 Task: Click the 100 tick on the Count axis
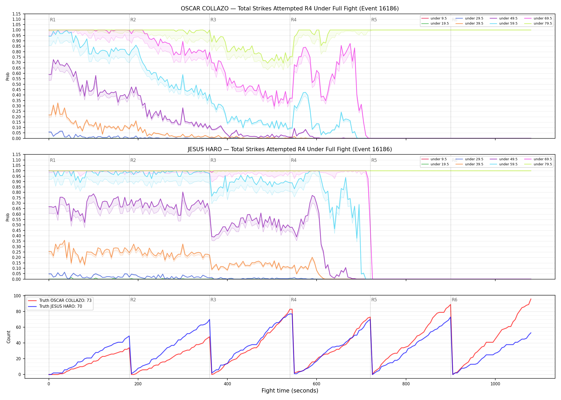point(17,296)
